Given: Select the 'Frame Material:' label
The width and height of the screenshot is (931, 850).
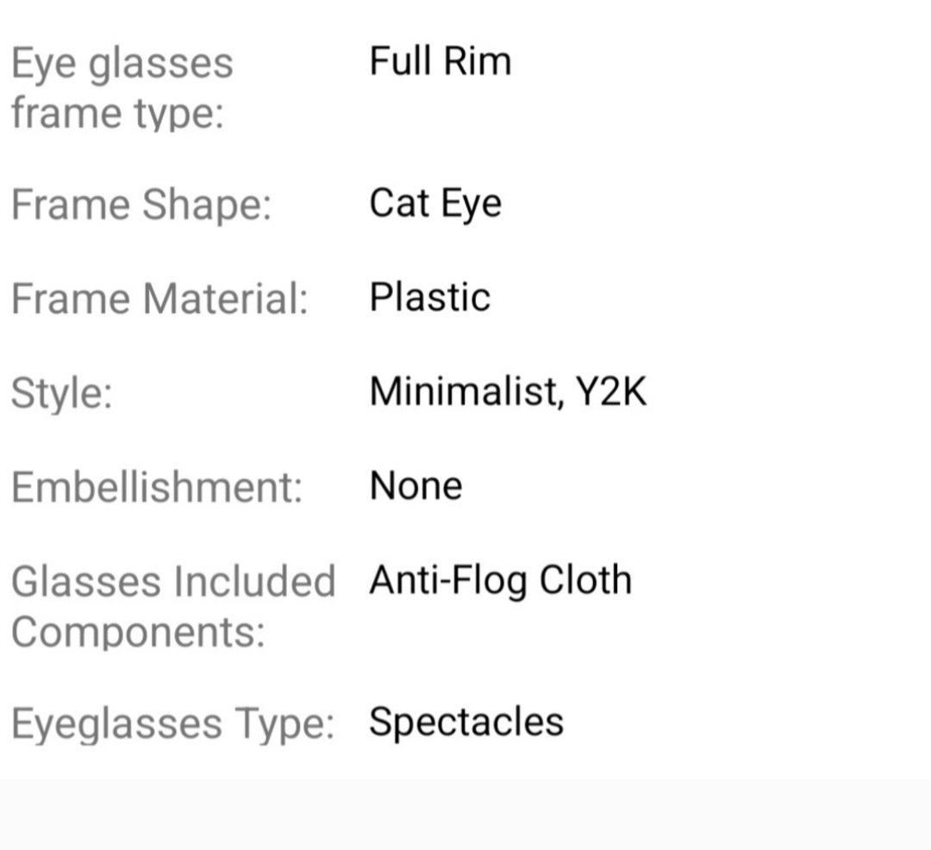Looking at the screenshot, I should click(x=159, y=299).
